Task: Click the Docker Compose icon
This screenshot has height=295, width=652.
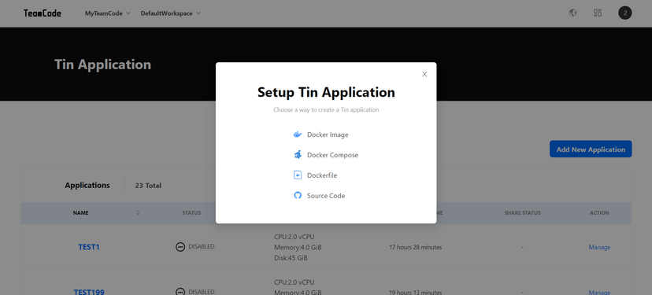Action: [298, 154]
